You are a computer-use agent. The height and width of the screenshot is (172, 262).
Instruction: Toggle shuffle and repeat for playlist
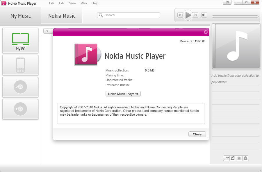click(x=227, y=158)
